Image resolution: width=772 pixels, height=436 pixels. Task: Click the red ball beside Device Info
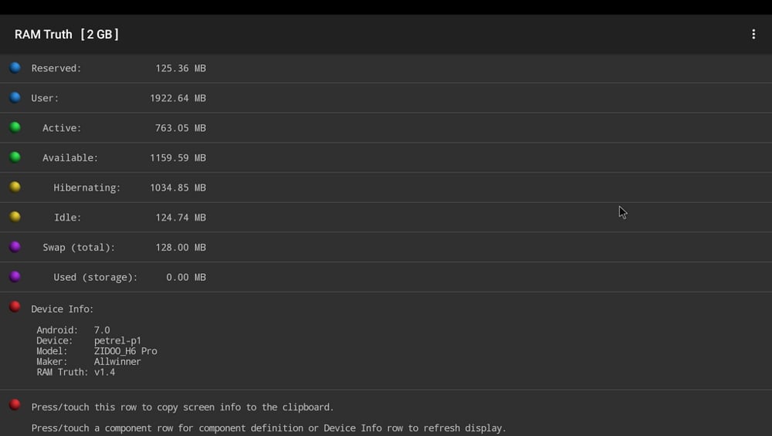[x=15, y=306]
